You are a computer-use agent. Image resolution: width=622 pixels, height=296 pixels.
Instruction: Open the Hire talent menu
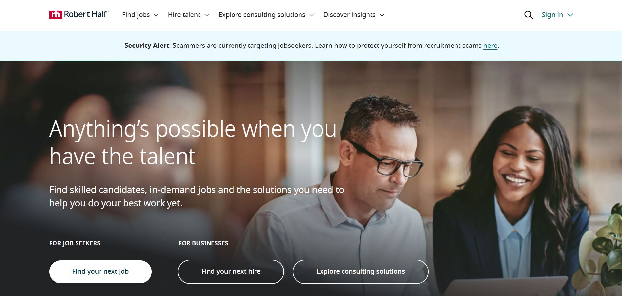tap(184, 15)
